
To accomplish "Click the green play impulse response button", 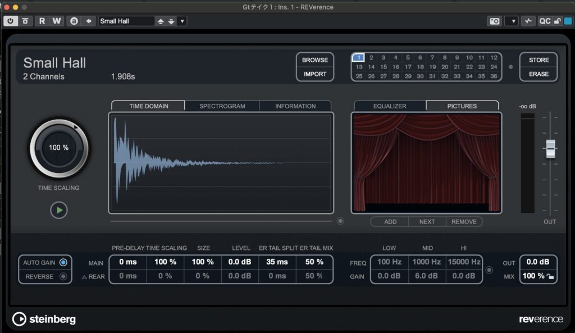I will point(58,211).
